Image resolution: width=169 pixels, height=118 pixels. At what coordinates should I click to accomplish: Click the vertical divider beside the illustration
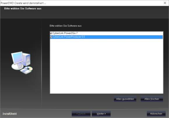point(42,64)
